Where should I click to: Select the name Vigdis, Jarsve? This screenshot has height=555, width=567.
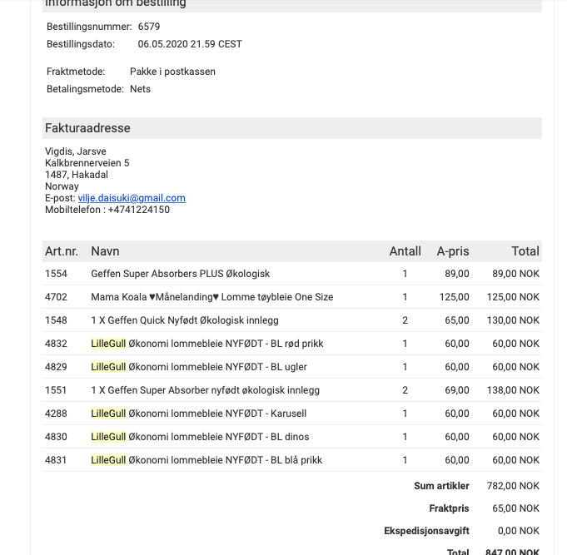click(76, 151)
